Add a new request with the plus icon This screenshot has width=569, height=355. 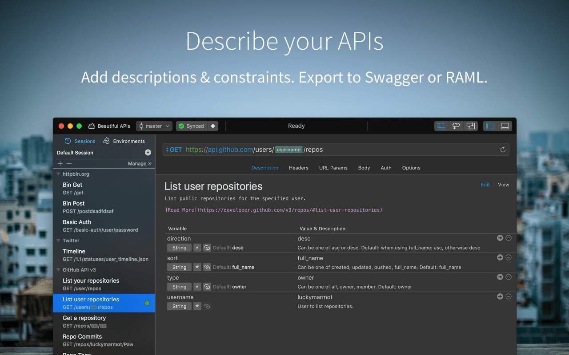tap(60, 163)
